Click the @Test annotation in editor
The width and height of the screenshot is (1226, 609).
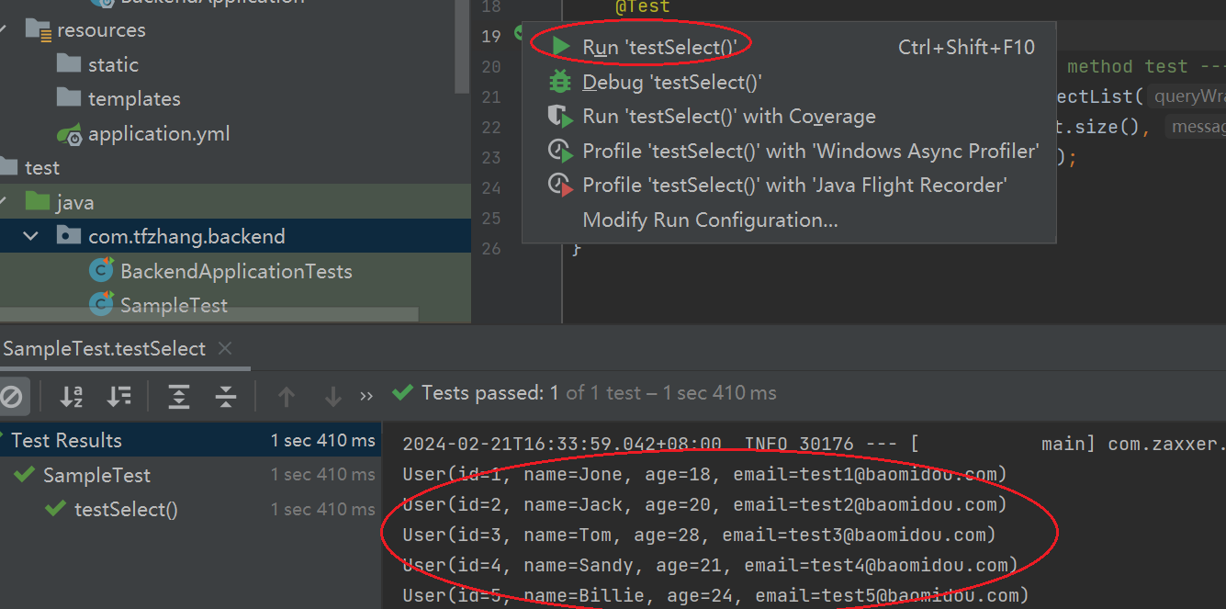pos(643,6)
